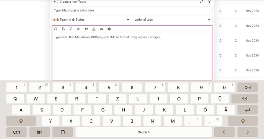The width and height of the screenshot is (264, 139).
Task: Tap the right arrow cursor key
Action: click(248, 132)
